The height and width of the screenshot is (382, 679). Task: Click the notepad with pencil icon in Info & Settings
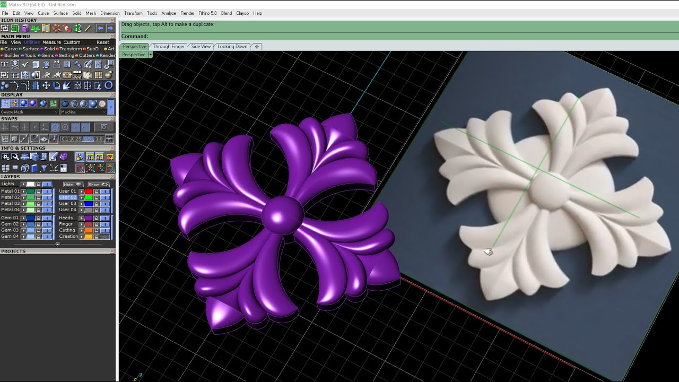pos(54,157)
